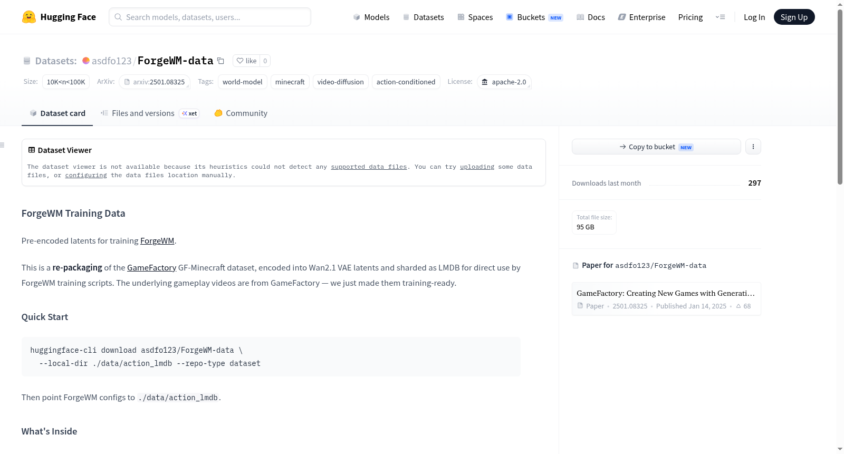Open the GameFactory link
The image size is (844, 454).
click(151, 268)
